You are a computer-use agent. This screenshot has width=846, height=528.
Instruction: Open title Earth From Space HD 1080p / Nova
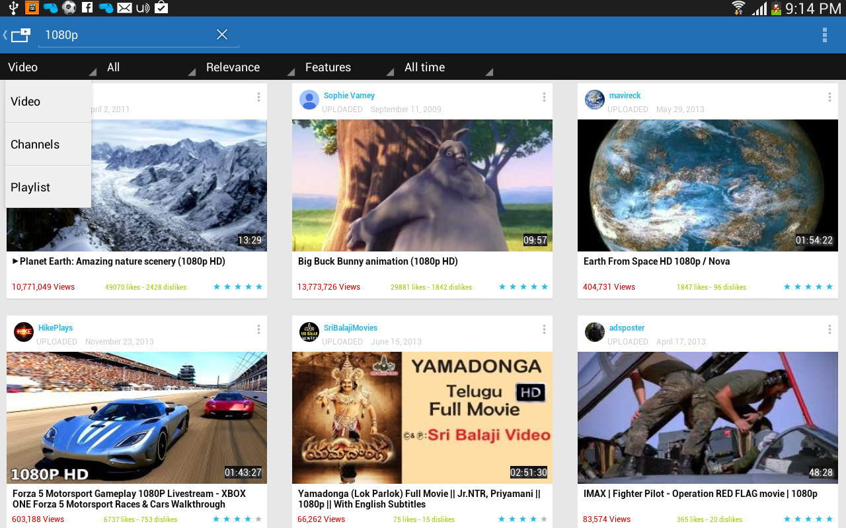(x=657, y=261)
